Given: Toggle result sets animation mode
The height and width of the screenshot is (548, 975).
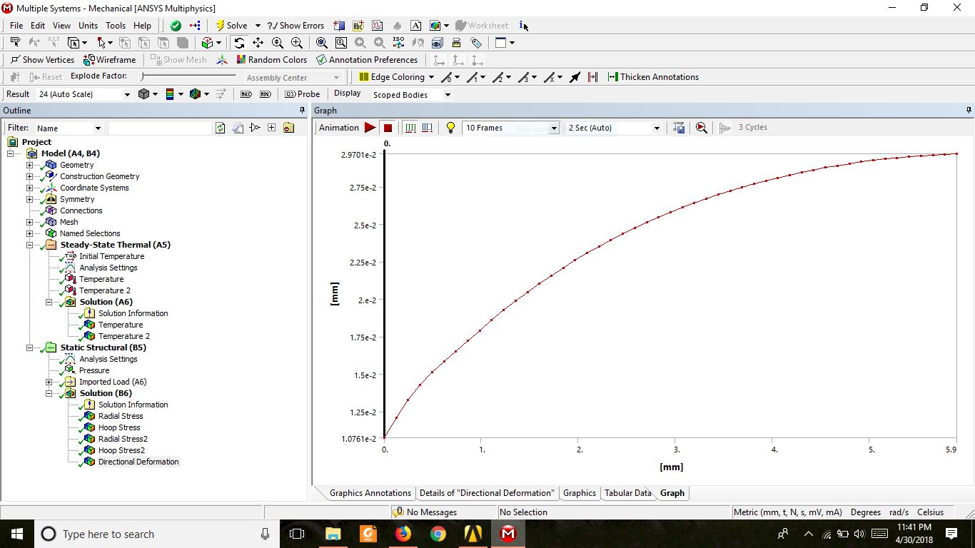Looking at the screenshot, I should click(x=427, y=128).
